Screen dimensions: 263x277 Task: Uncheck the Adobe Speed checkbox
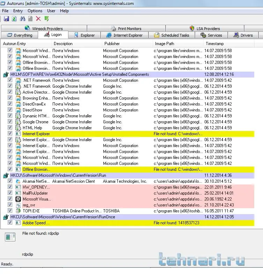point(10,223)
